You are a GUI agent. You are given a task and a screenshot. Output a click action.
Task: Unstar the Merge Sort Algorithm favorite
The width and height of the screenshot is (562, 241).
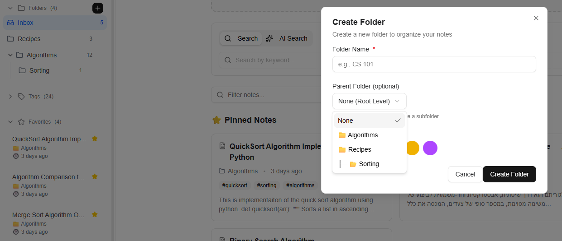pos(95,214)
